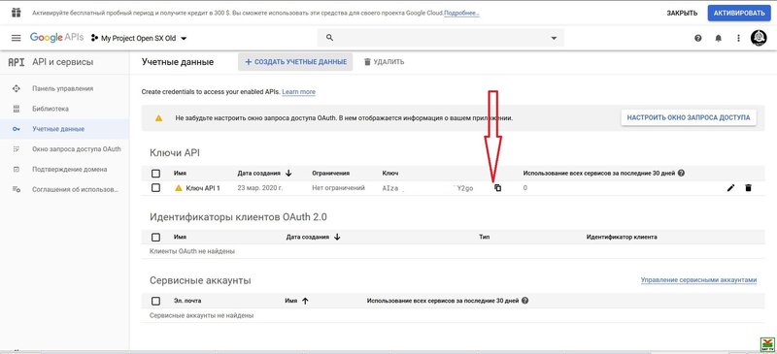Click the key icon beside Учетные данные in sidebar
The height and width of the screenshot is (354, 777).
17,129
